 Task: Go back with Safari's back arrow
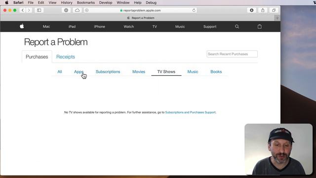pos(23,10)
